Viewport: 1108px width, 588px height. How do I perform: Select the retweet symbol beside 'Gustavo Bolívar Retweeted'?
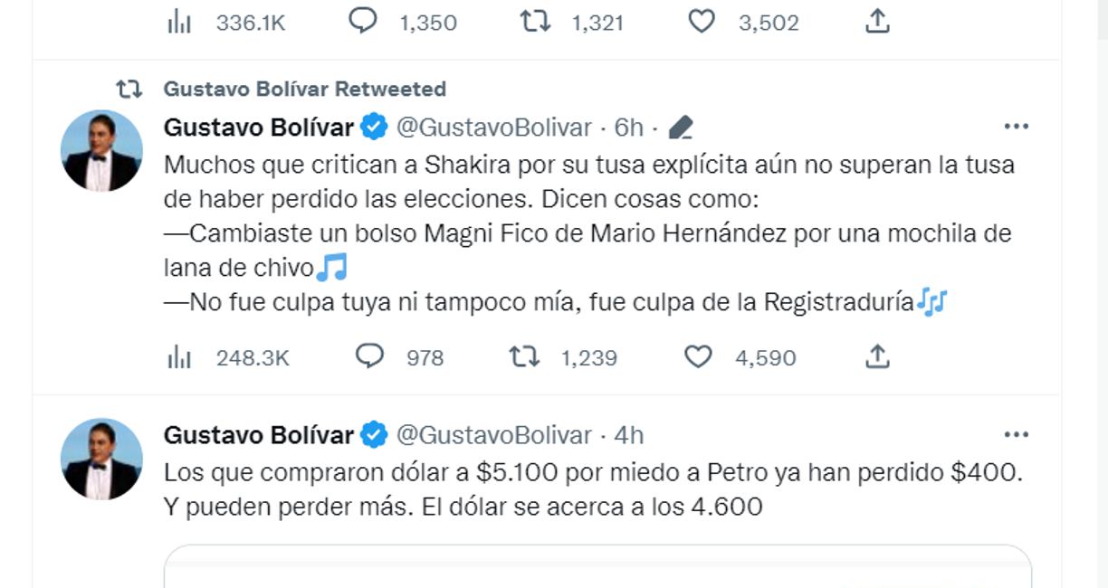coord(129,88)
